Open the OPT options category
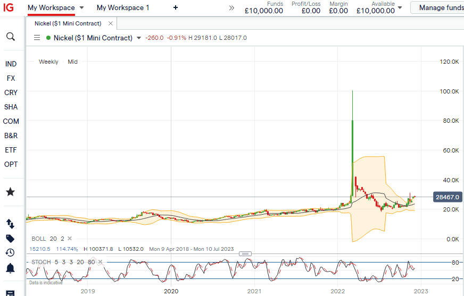This screenshot has height=296, width=464. click(x=11, y=164)
